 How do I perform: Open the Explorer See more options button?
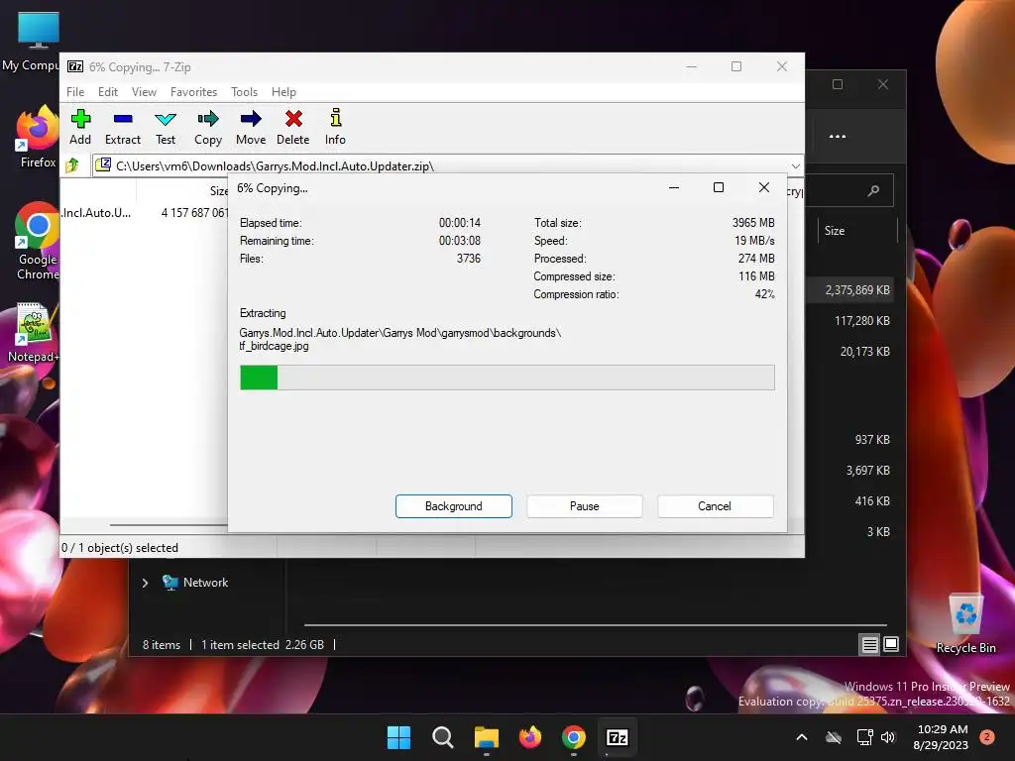838,137
